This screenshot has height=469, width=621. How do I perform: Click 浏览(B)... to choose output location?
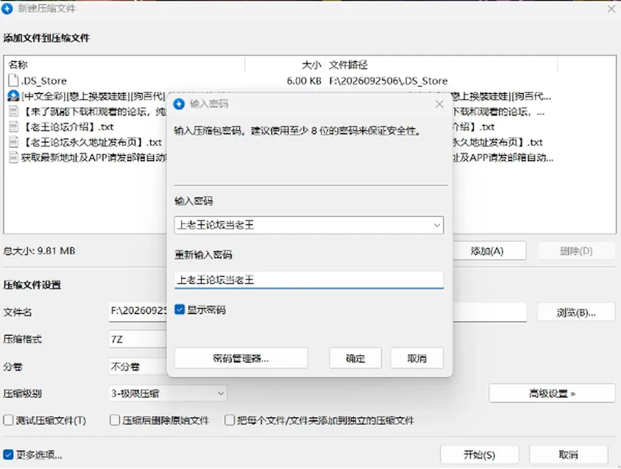(x=576, y=313)
